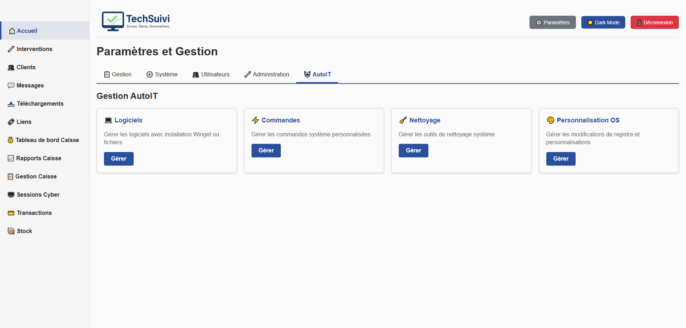Click the wrench icon beside Interventions
This screenshot has width=686, height=328.
[x=11, y=49]
